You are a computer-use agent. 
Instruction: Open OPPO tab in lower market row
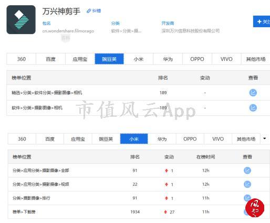(x=190, y=139)
